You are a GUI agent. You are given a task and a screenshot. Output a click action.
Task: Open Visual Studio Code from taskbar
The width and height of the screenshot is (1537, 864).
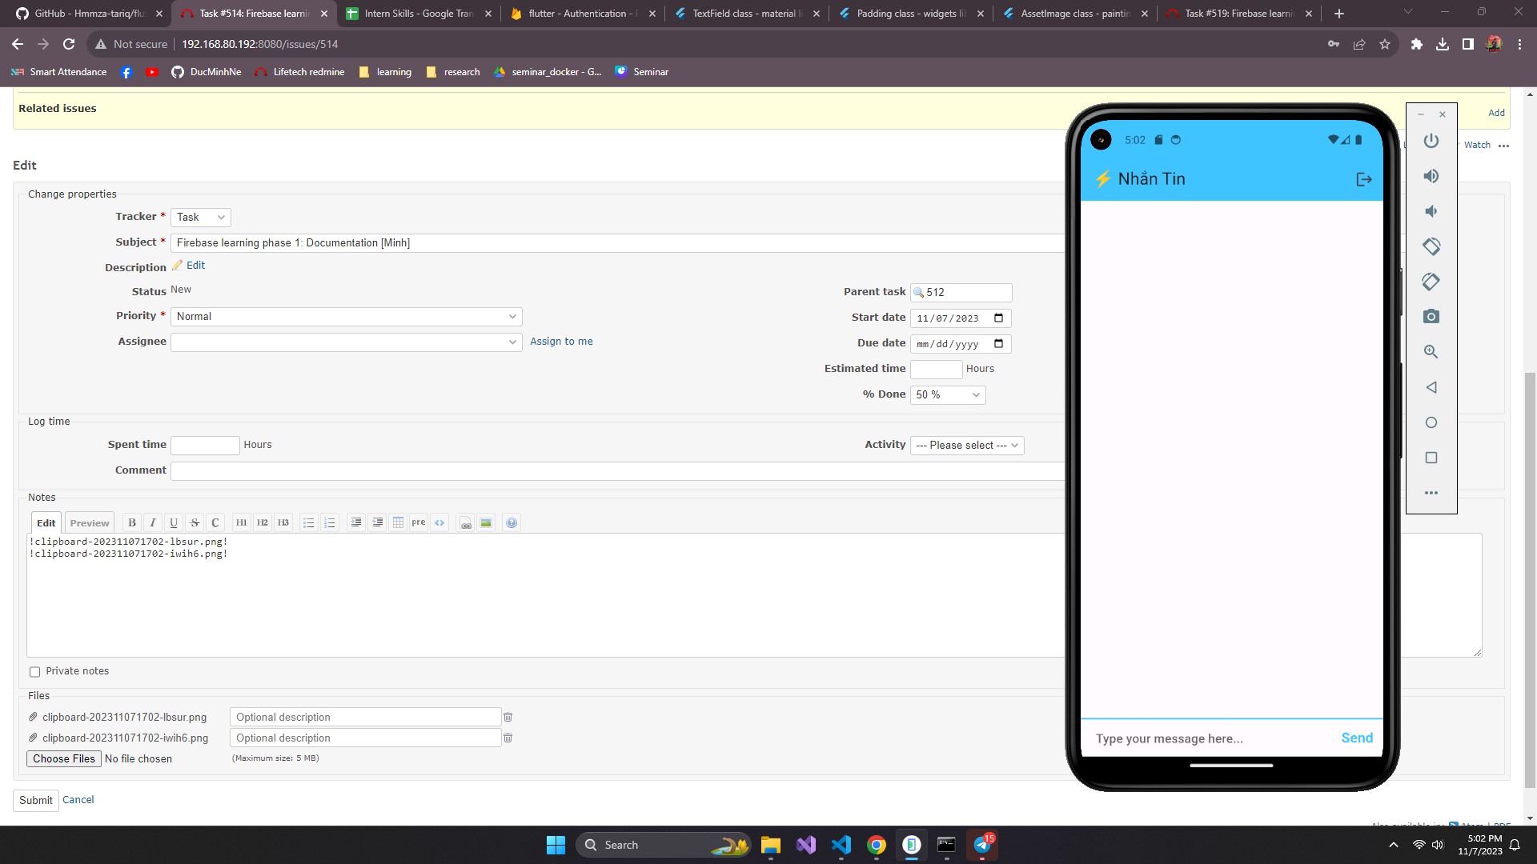[x=841, y=845]
